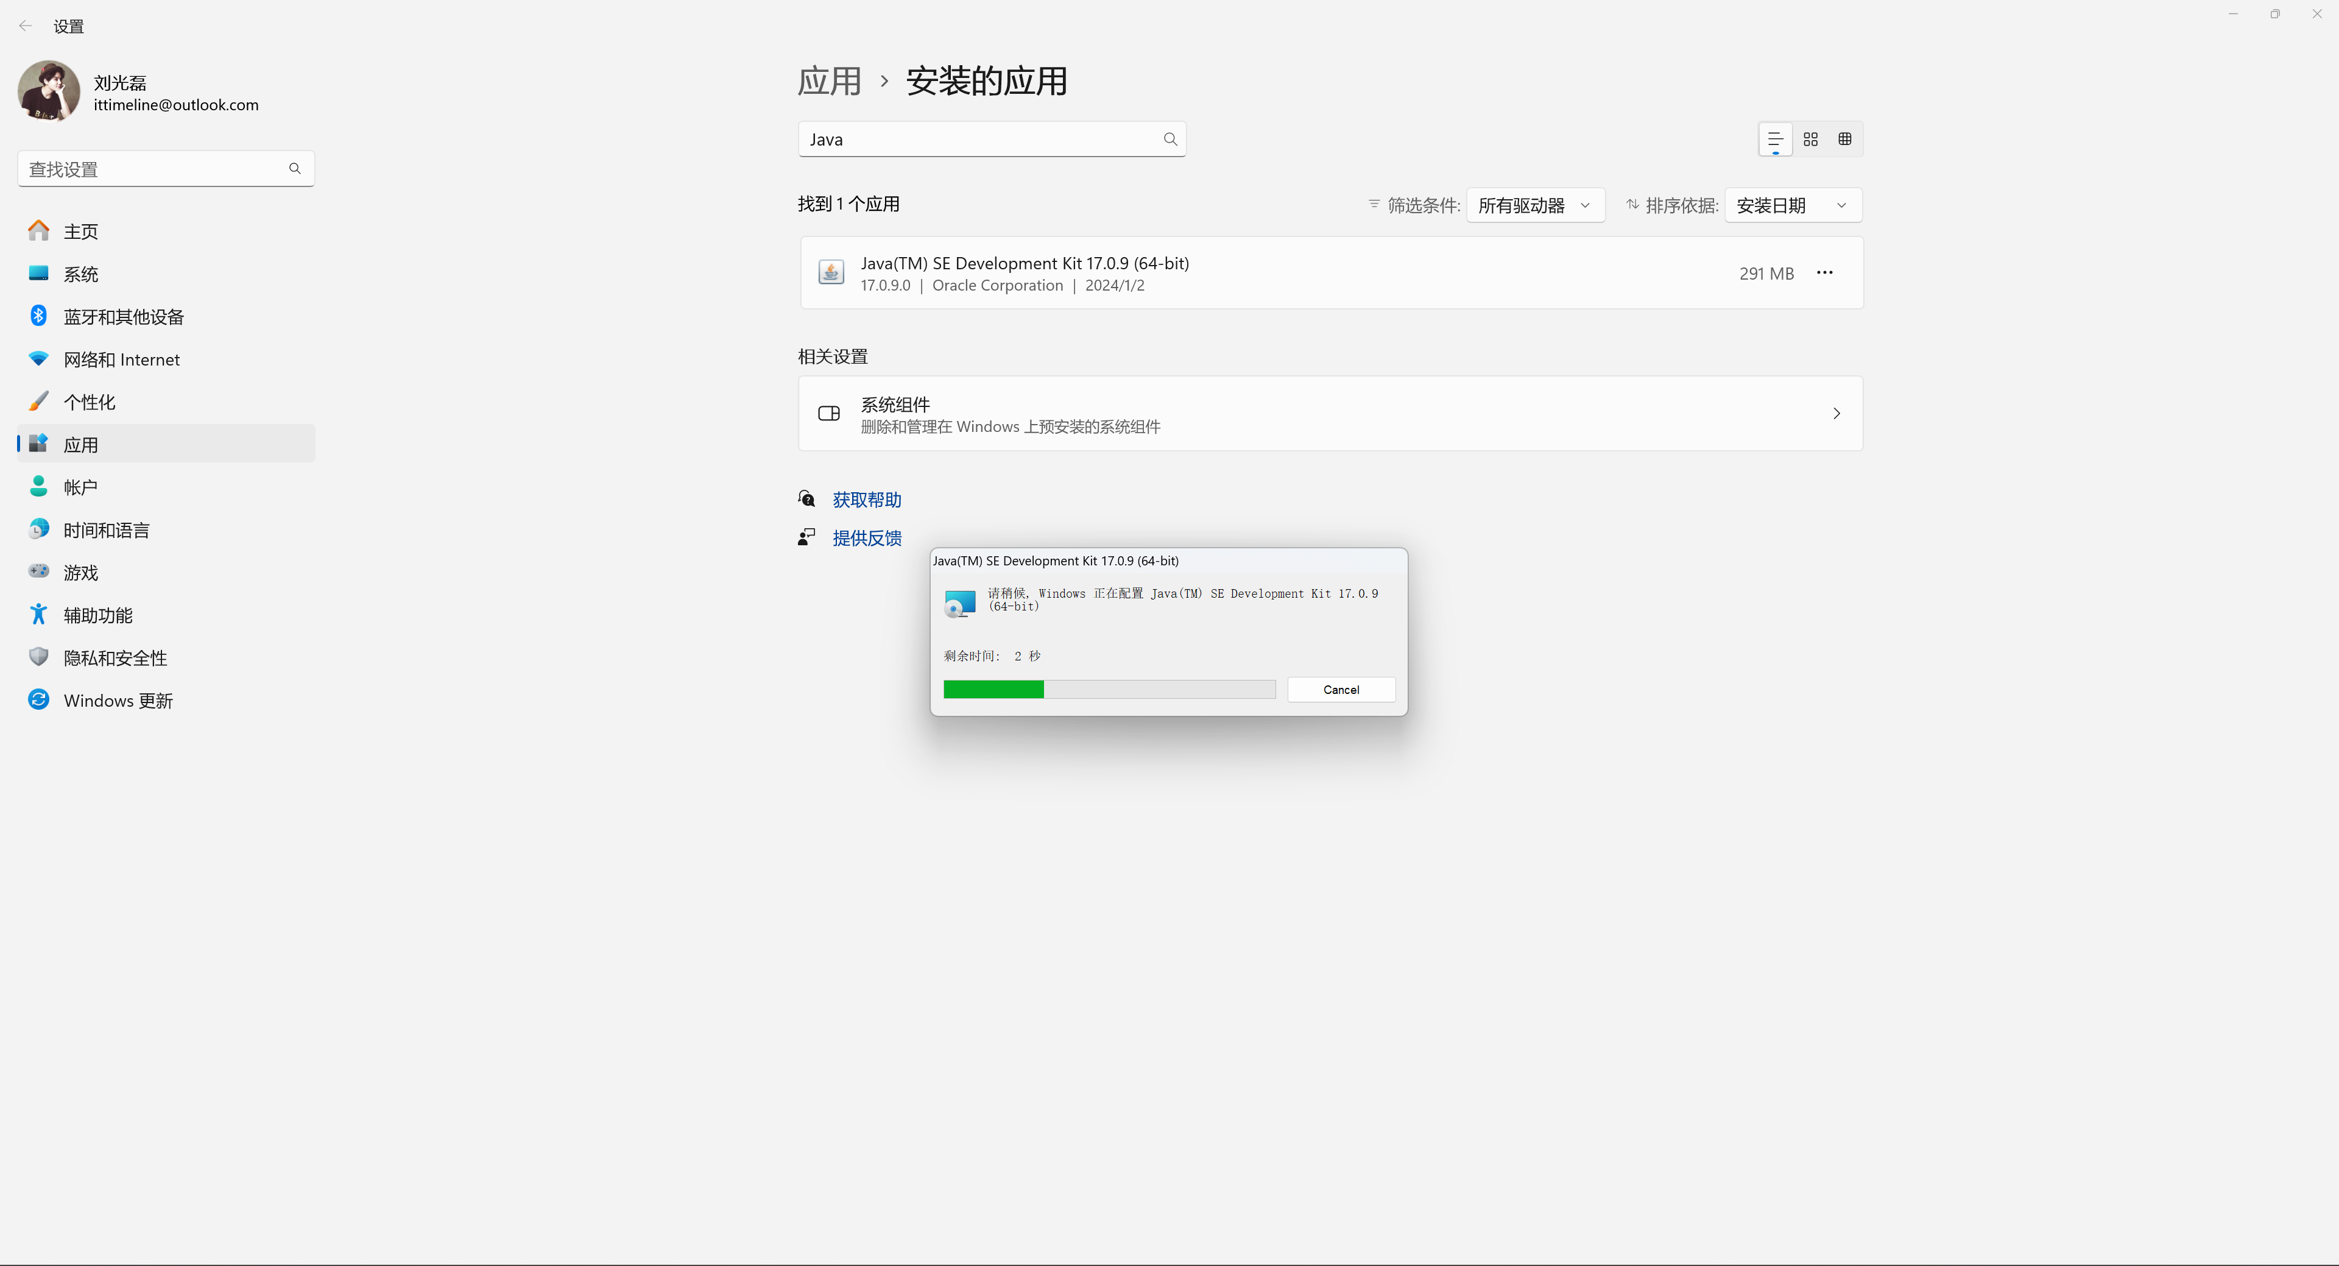Click the 剩余时间 remaining time text
This screenshot has height=1266, width=2339.
coord(992,657)
